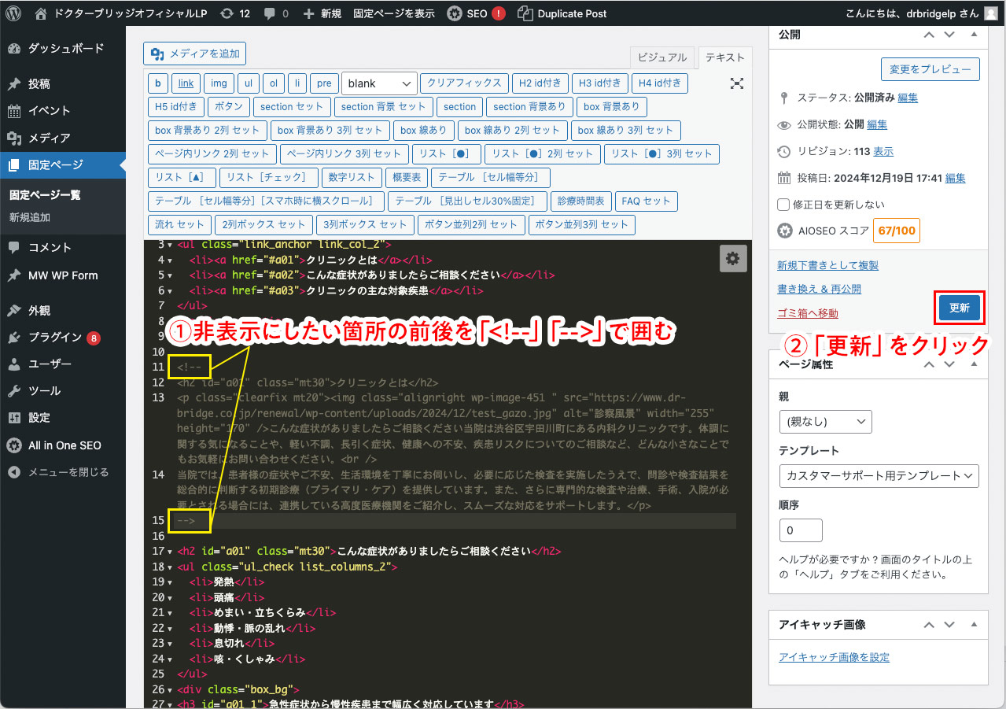This screenshot has height=709, width=1006.
Task: Click the 順序 order input field
Action: 801,530
